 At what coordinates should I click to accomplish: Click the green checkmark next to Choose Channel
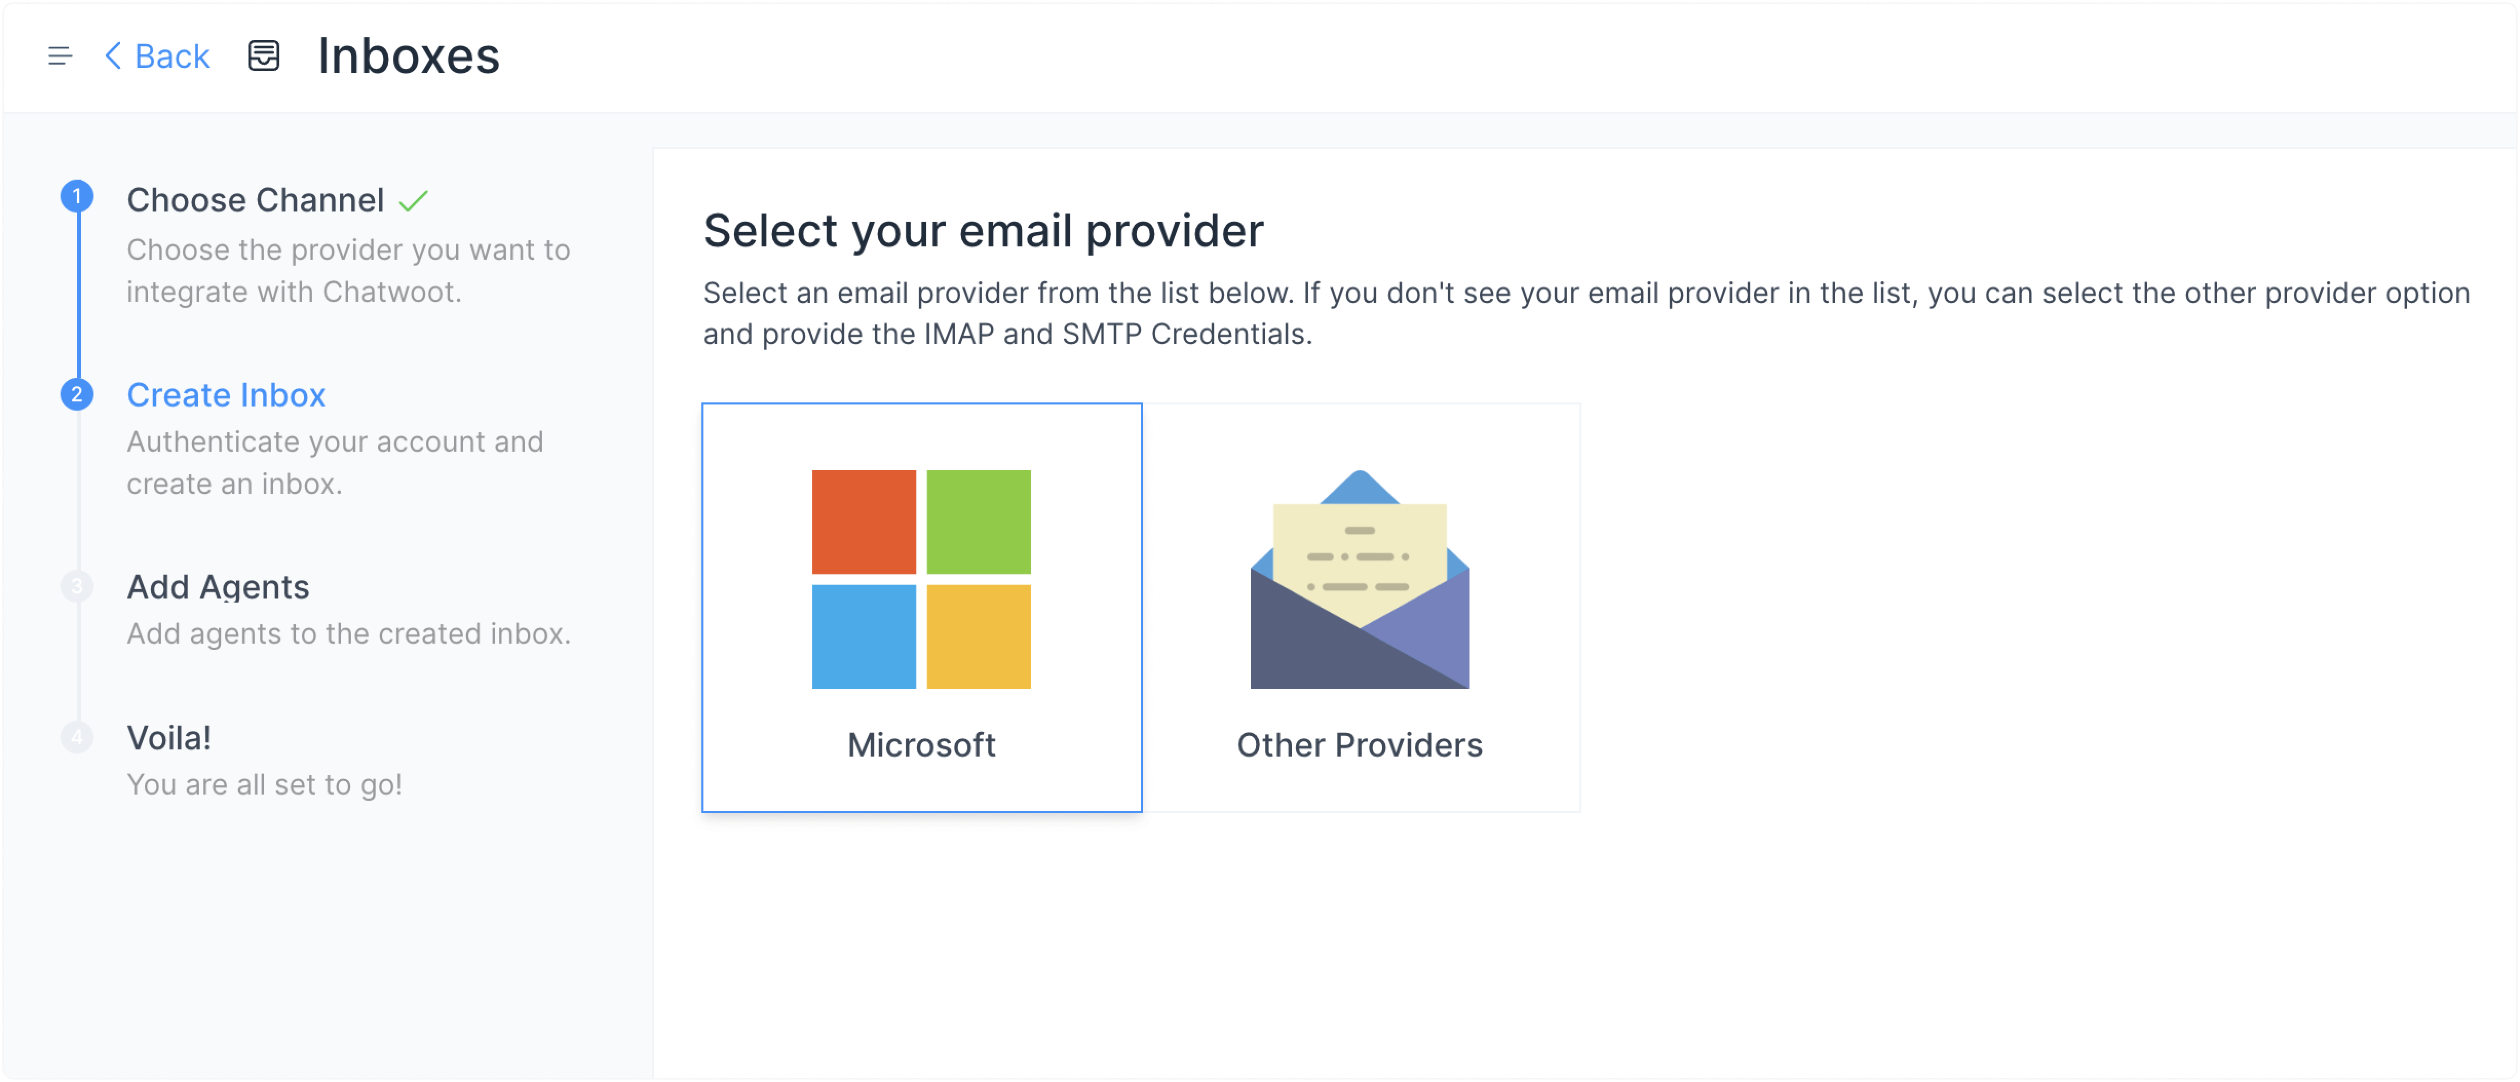[x=414, y=201]
